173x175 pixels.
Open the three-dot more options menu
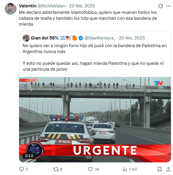(168, 6)
